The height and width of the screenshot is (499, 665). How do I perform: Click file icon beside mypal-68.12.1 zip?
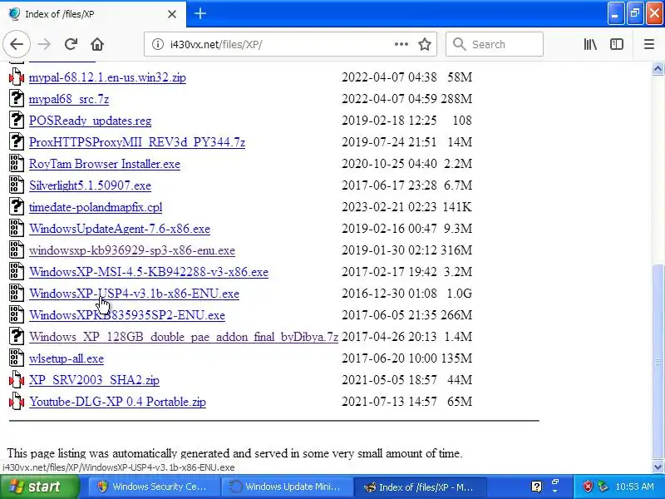(17, 77)
